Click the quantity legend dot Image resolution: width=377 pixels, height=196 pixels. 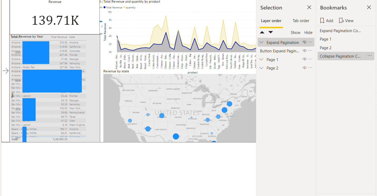tap(124, 8)
